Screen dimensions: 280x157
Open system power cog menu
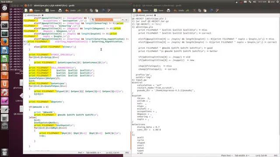278,2
